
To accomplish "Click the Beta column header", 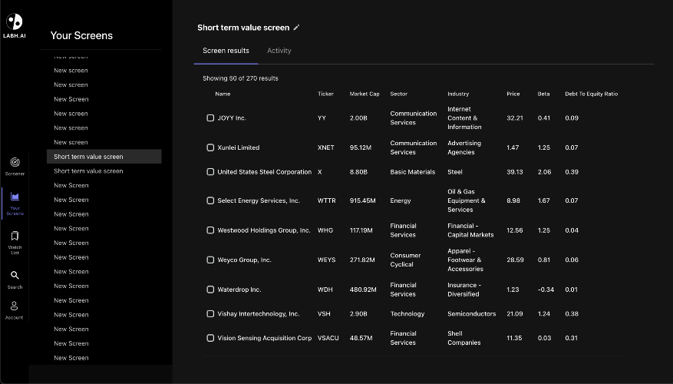I will coord(543,94).
